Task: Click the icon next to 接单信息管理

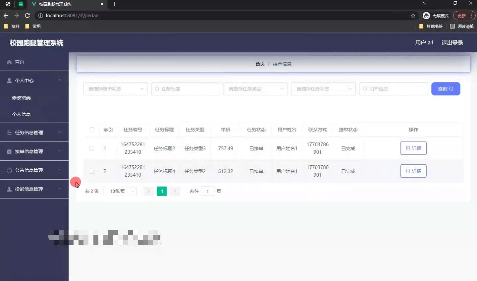Action: [9, 151]
